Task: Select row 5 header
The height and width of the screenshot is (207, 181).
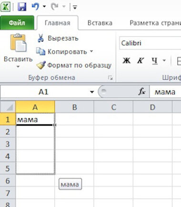Action: click(8, 168)
